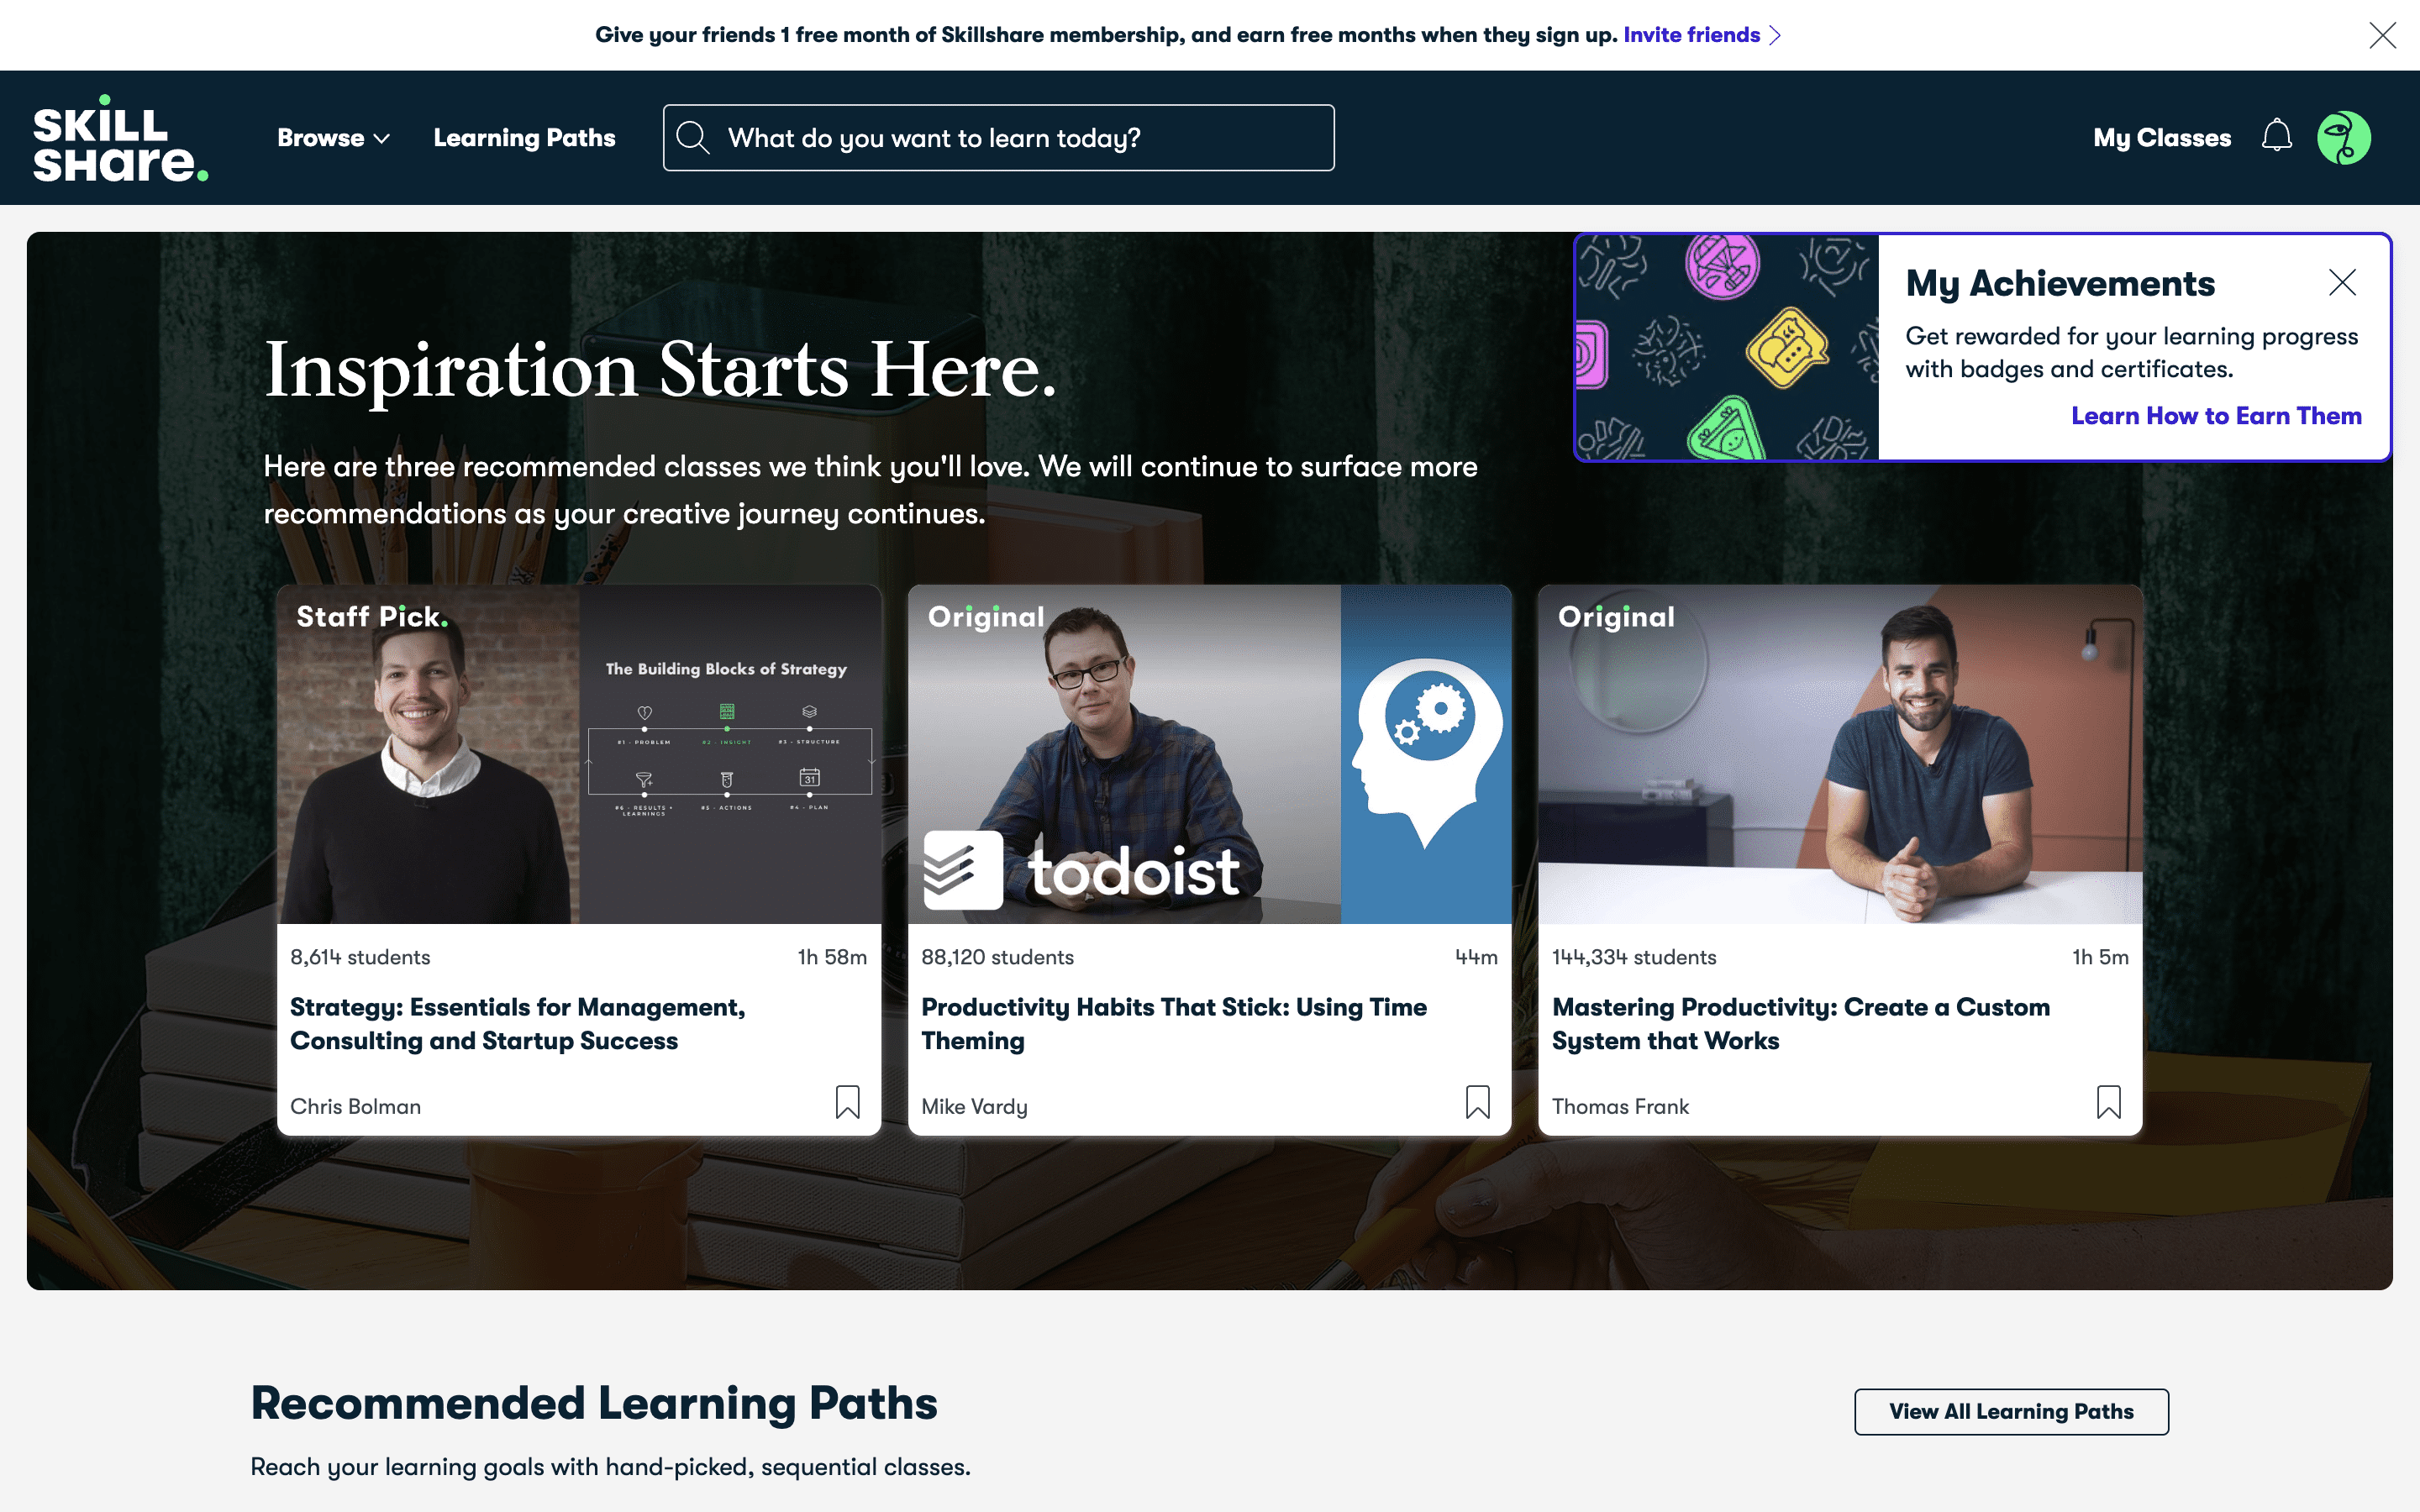Expand the Browse dropdown menu
Screen dimensions: 2420x1512
pos(333,138)
